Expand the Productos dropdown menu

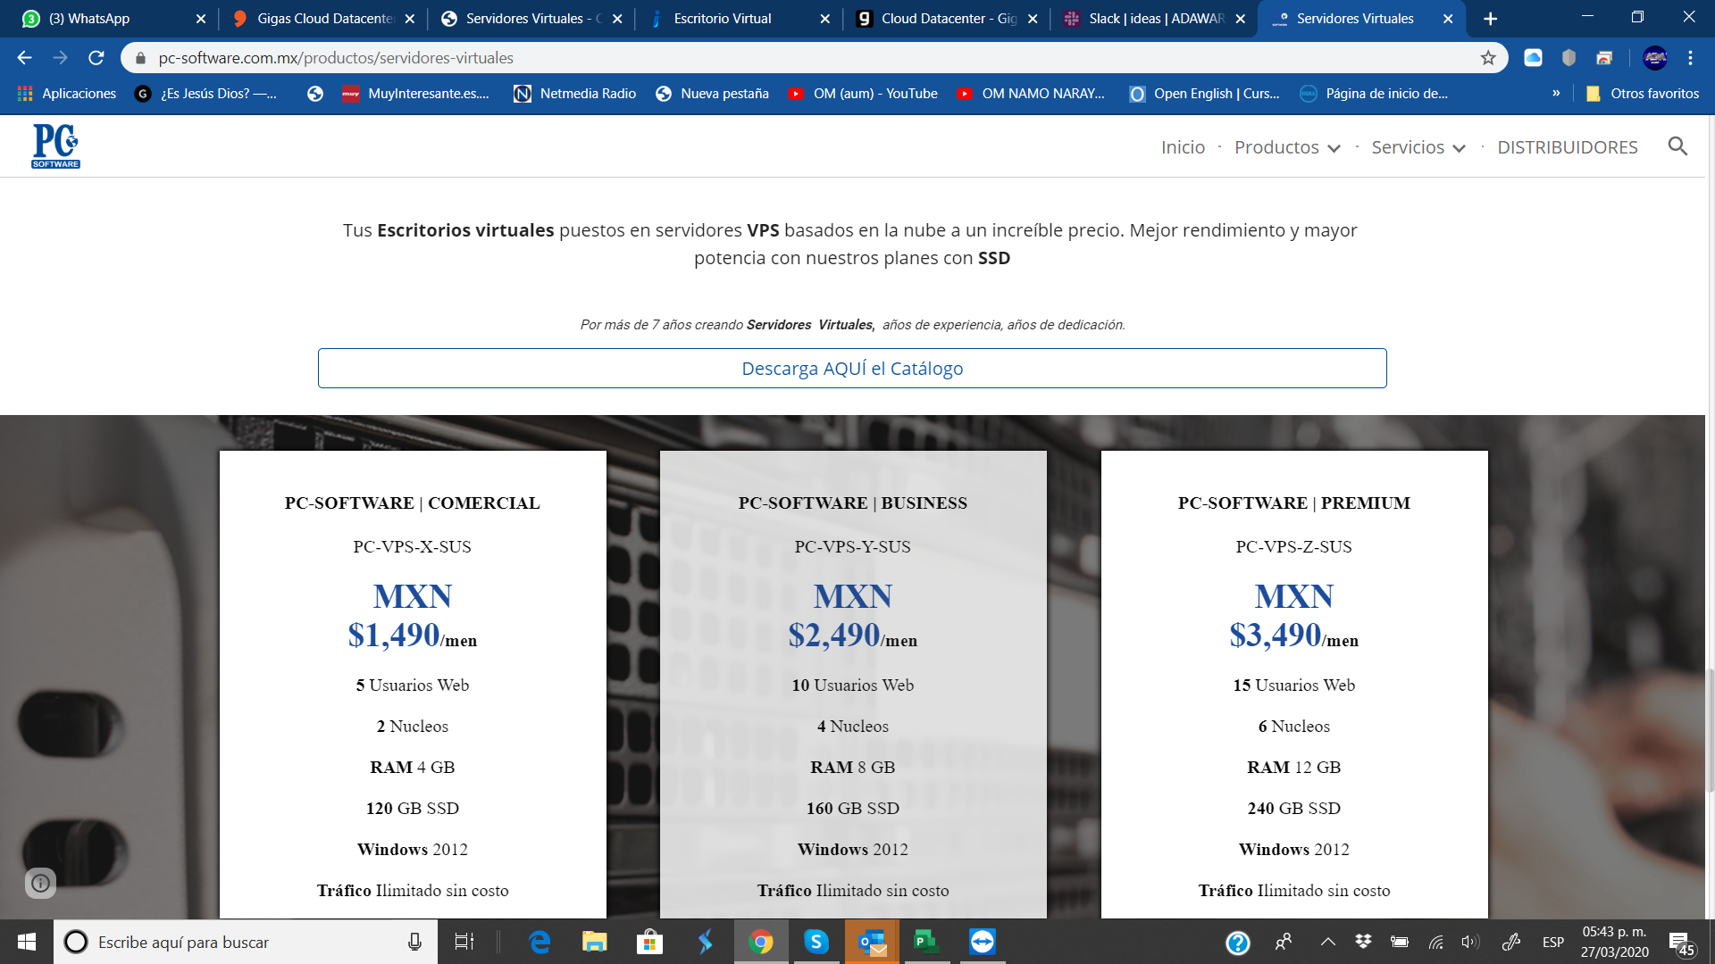click(x=1287, y=147)
